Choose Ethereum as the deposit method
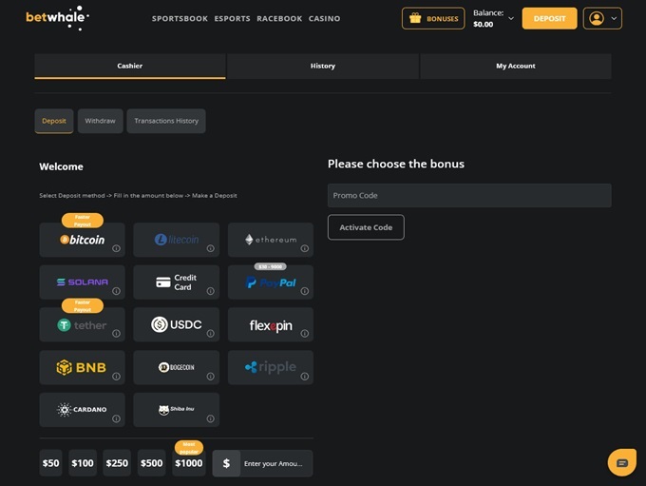Viewport: 646px width, 486px height. [x=270, y=240]
